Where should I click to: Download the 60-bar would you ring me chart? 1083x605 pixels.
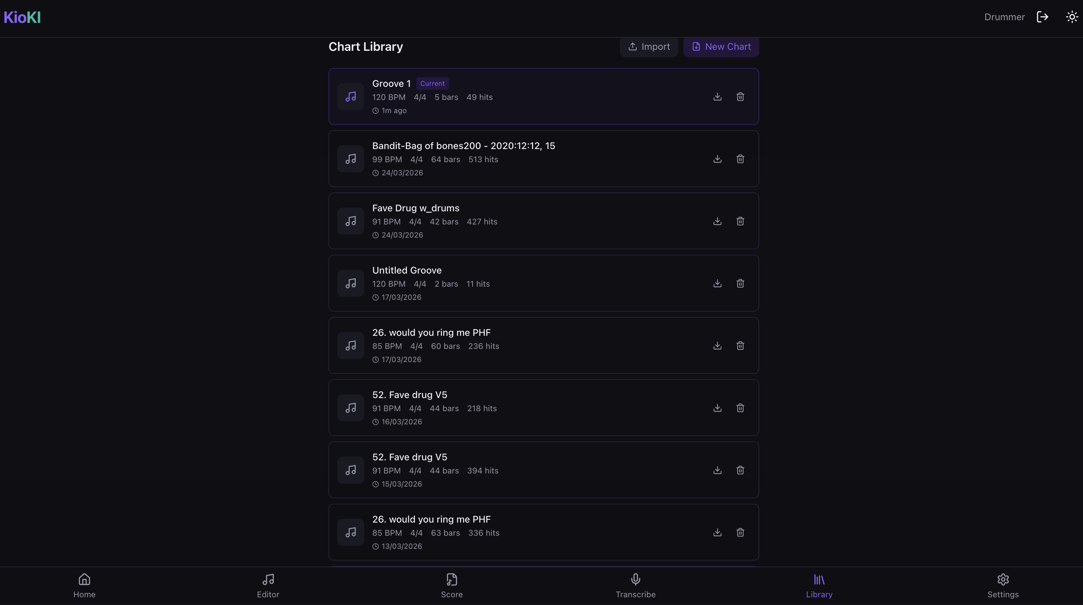click(717, 346)
